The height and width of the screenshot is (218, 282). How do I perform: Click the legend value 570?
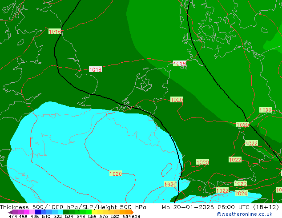tap(104, 216)
